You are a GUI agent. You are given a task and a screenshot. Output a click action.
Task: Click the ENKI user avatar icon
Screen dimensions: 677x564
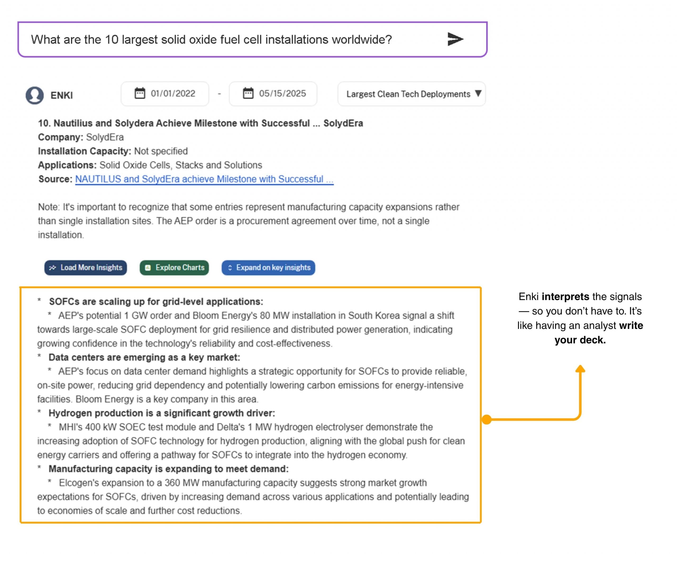click(35, 95)
